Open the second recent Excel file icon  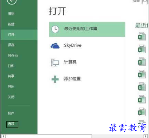[x=142, y=49]
